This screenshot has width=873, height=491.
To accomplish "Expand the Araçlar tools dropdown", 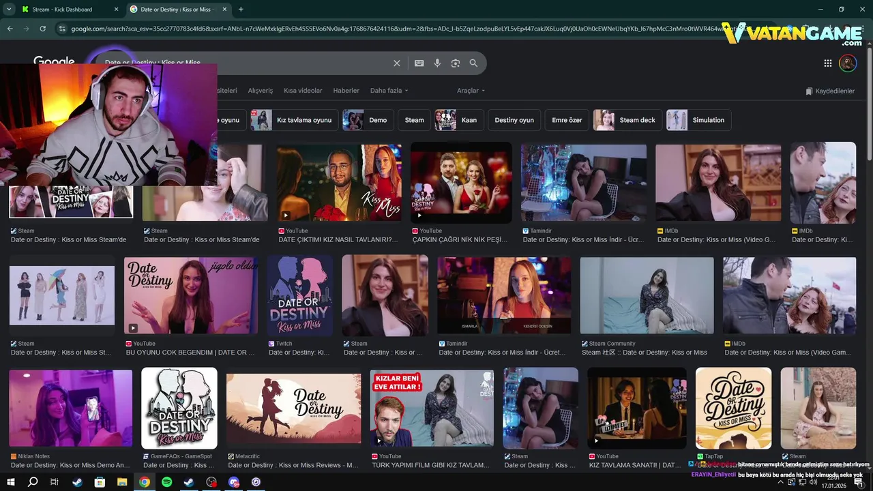I will click(471, 91).
